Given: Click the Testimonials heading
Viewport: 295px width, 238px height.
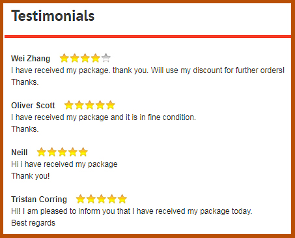Looking at the screenshot, I should click(x=53, y=16).
